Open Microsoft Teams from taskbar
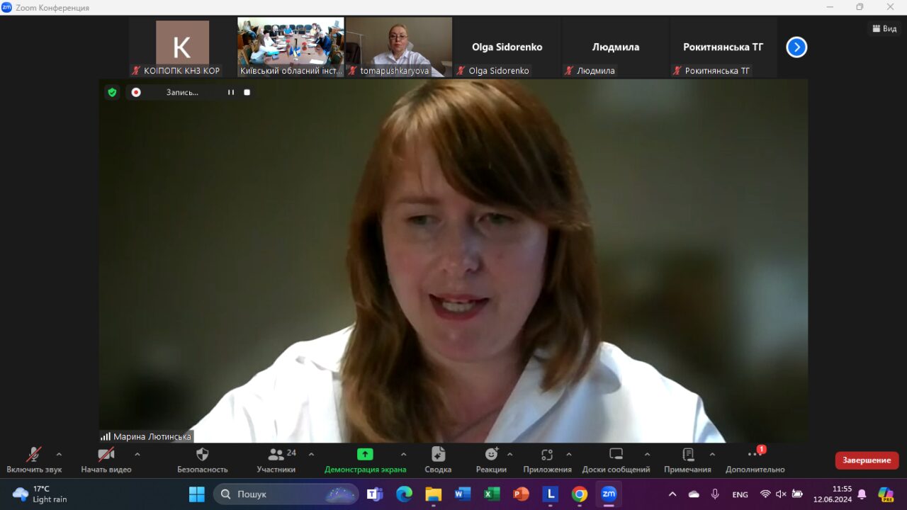907x510 pixels. (375, 494)
